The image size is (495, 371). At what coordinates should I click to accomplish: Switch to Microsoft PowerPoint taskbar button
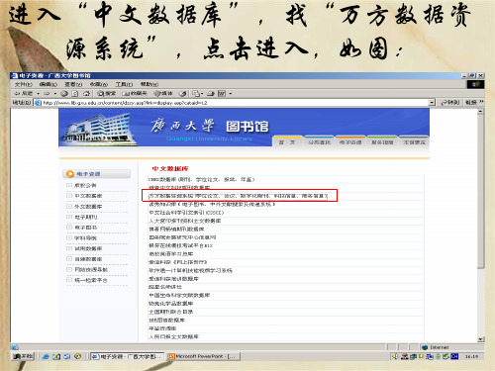(x=204, y=356)
